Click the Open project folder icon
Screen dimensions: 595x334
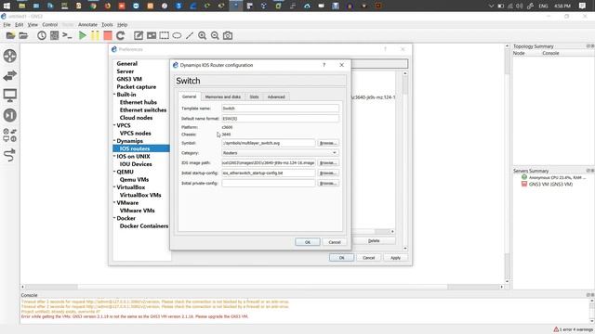click(x=23, y=35)
